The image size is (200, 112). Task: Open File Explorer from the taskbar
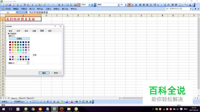pos(69,109)
